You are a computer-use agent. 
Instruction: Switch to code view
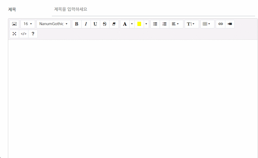click(x=24, y=34)
